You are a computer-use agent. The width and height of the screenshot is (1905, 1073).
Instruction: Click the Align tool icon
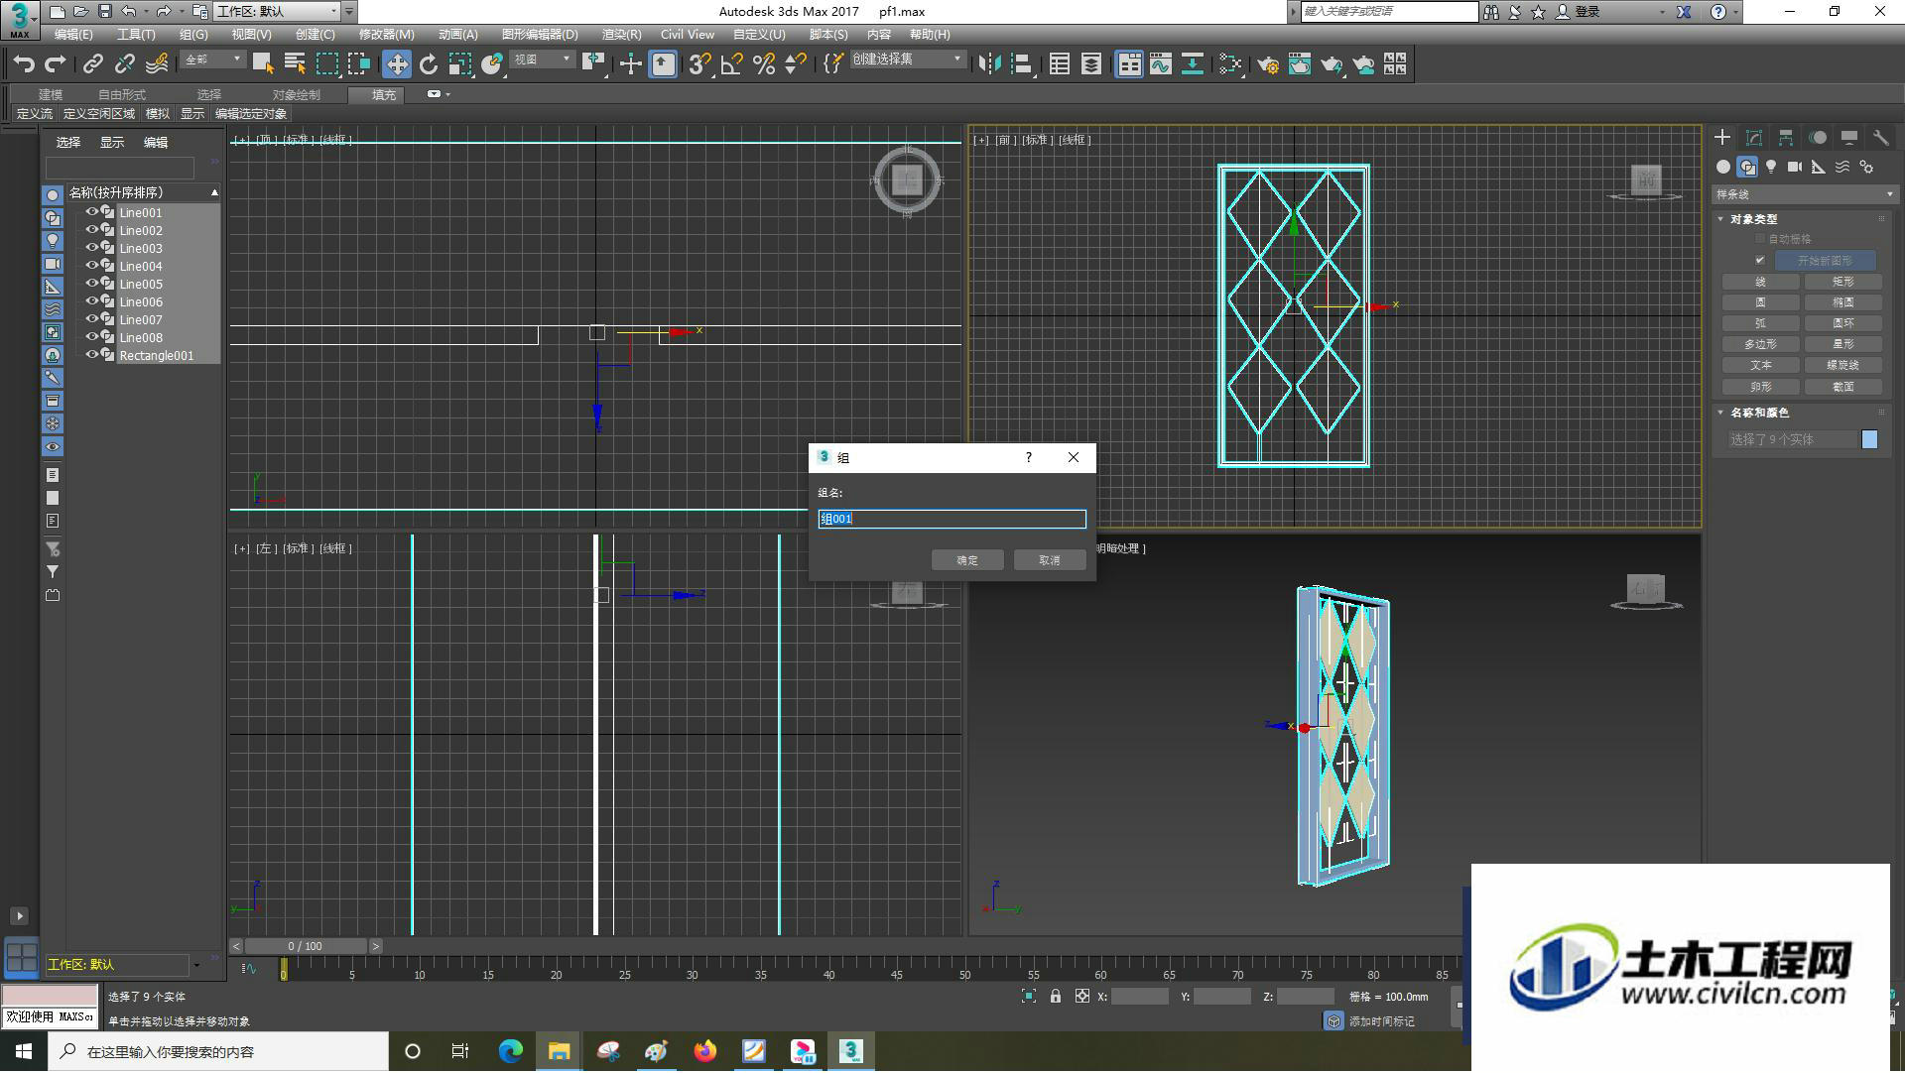point(1021,64)
